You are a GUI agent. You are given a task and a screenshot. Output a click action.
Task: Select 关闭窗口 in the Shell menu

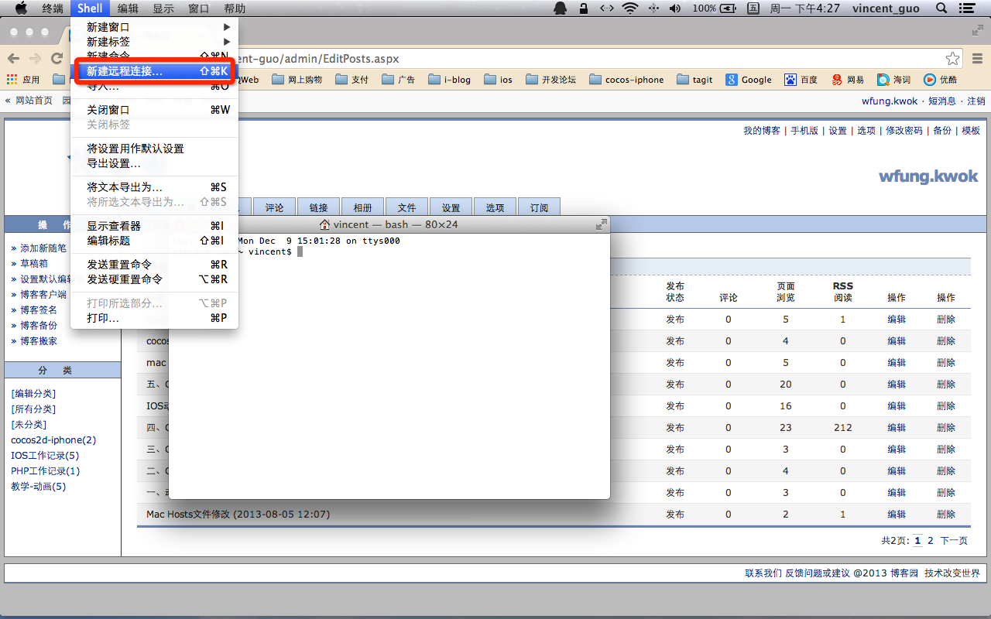point(154,110)
